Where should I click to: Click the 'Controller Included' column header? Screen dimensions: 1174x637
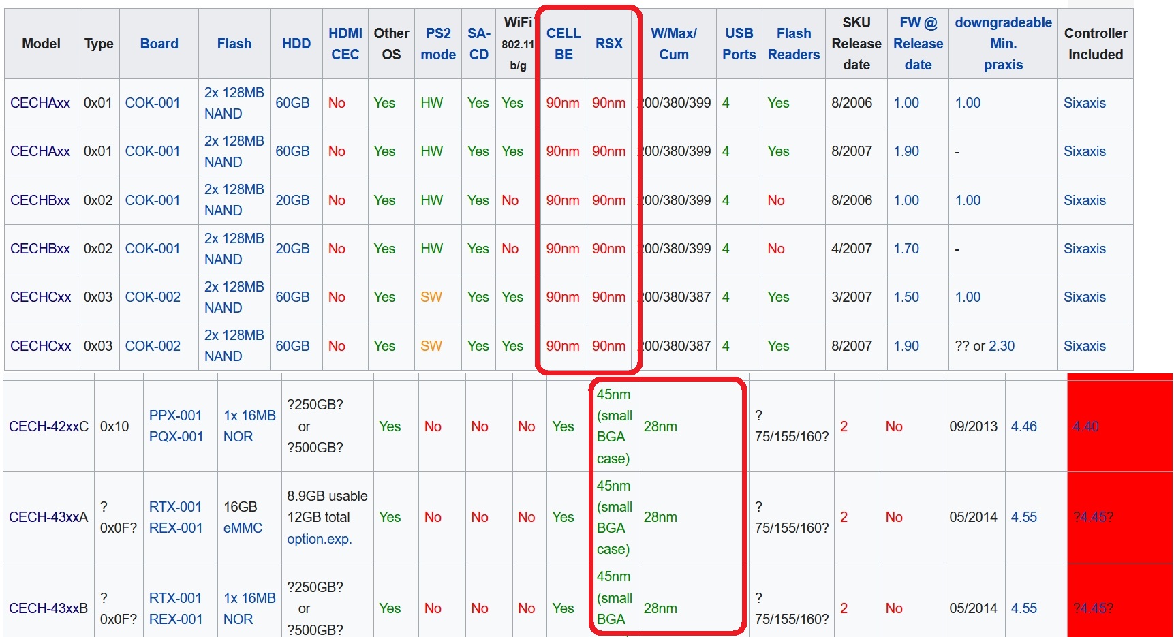1096,44
